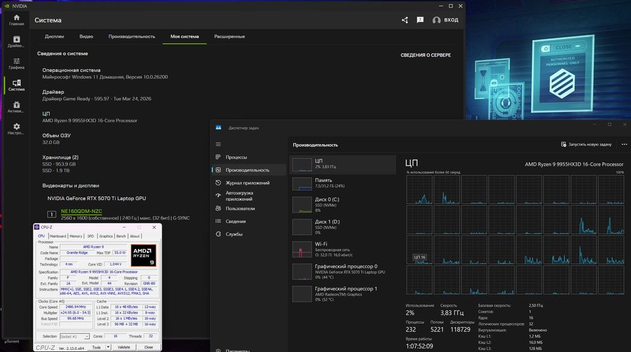
Task: Click the Автозагрузка startup icon
Action: pos(218,195)
